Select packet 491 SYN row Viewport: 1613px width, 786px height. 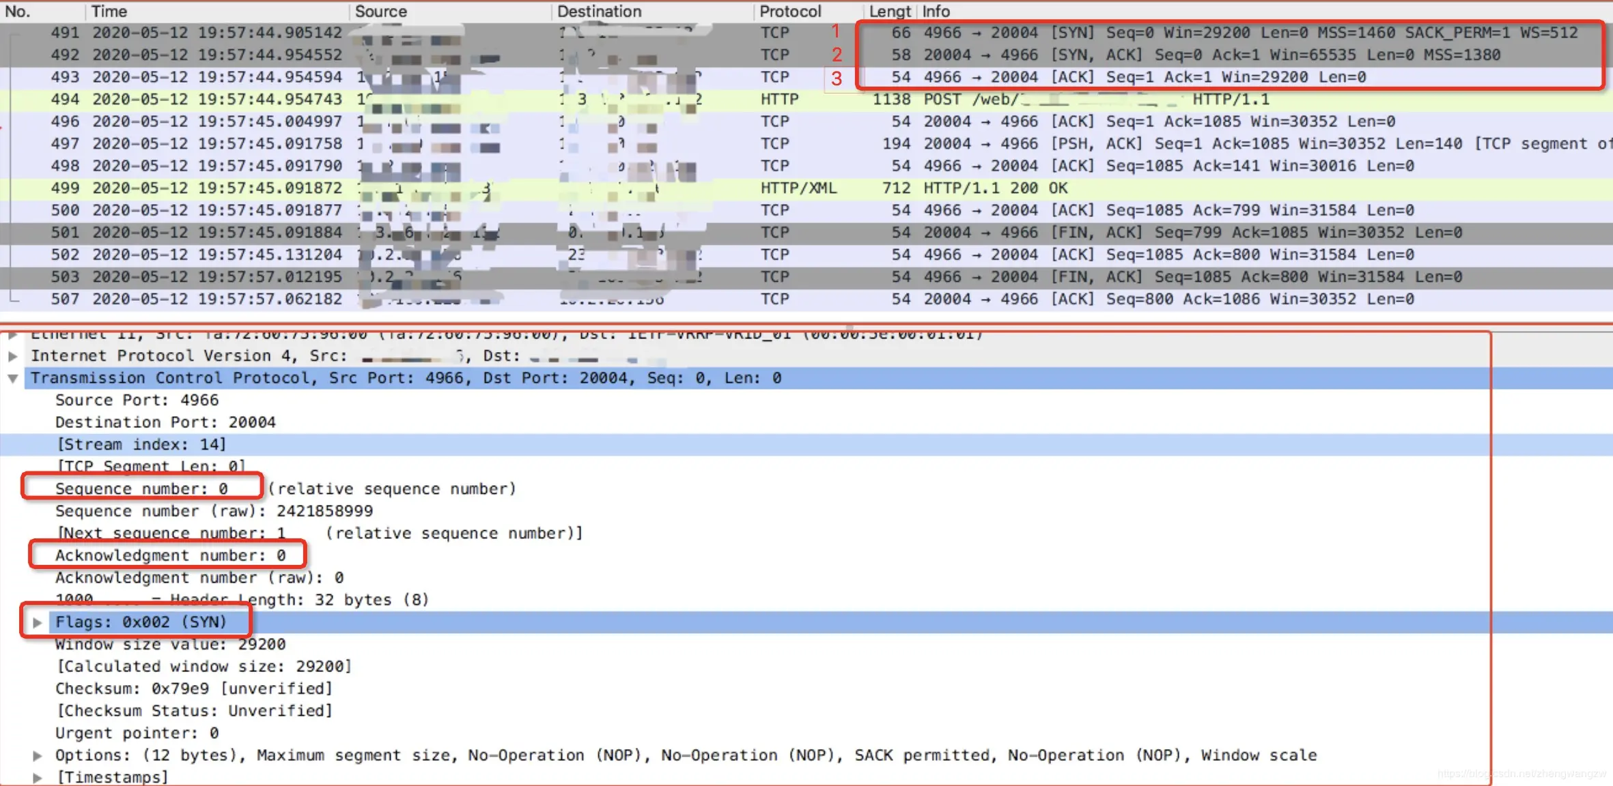coord(806,33)
